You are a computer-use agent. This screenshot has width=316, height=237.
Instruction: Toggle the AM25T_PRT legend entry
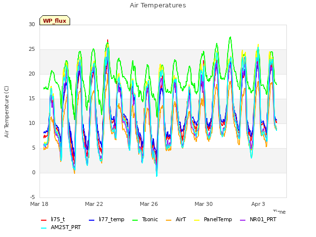coord(61,228)
